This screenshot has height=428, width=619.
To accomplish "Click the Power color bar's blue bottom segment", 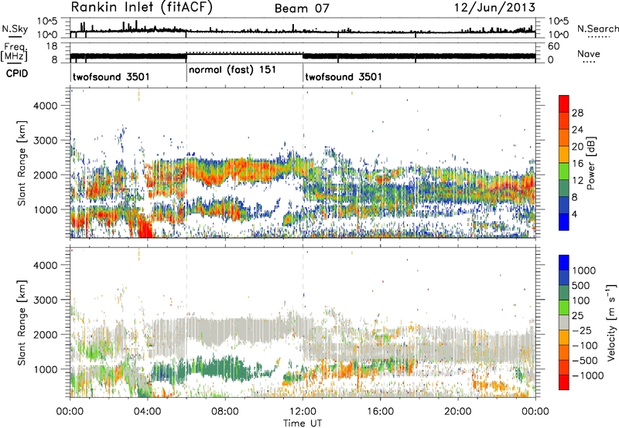I will [564, 222].
